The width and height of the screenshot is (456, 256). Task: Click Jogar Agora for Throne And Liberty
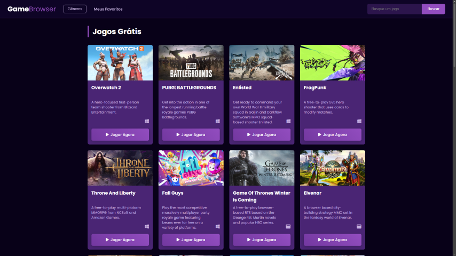pos(120,239)
